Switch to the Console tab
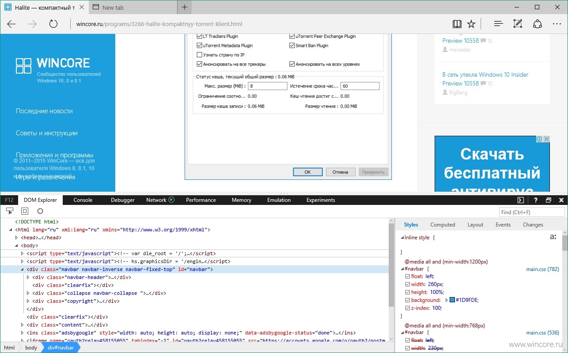The image size is (568, 353). pyautogui.click(x=83, y=200)
